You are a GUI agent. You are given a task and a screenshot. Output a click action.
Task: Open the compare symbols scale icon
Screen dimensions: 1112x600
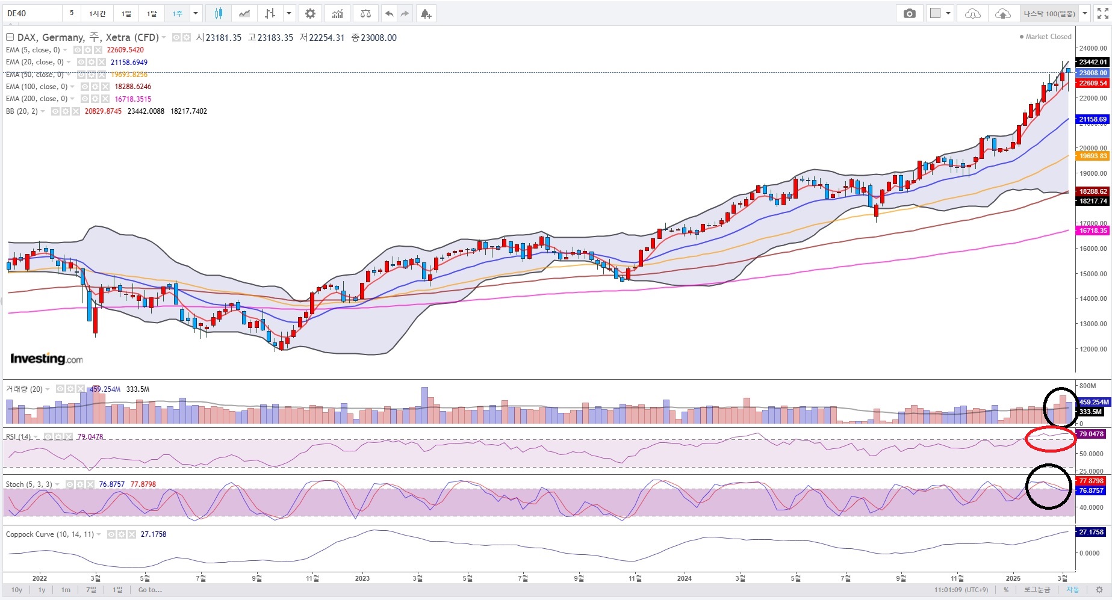tap(365, 13)
